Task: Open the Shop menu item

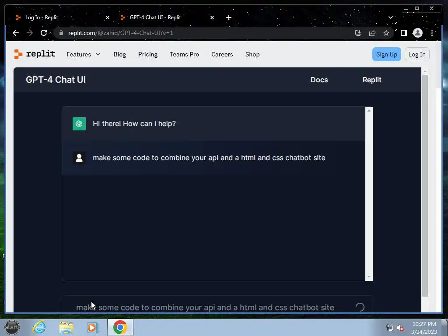Action: [x=252, y=54]
